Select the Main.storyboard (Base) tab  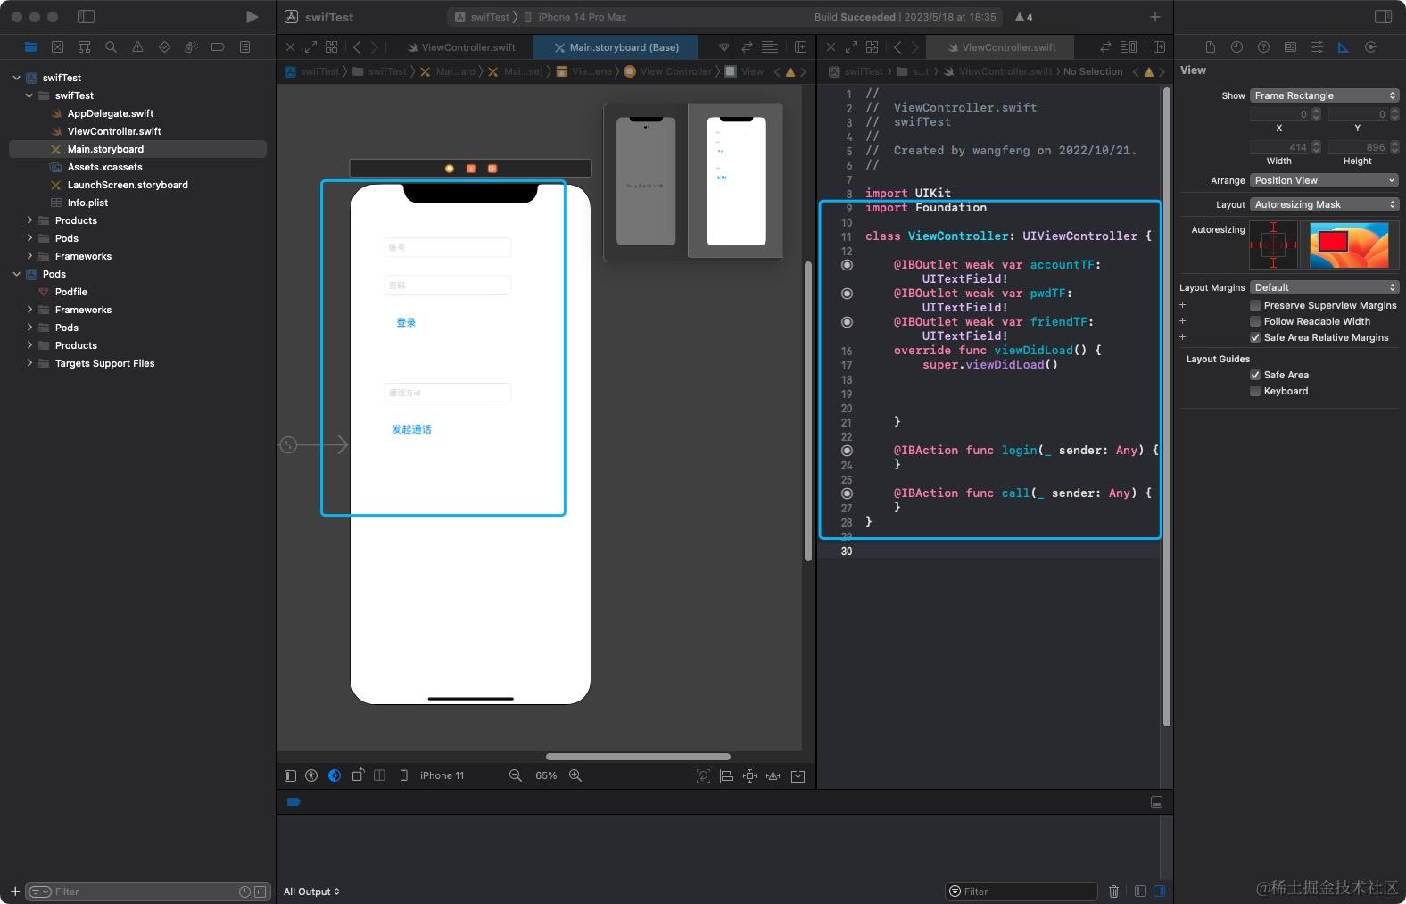point(616,47)
